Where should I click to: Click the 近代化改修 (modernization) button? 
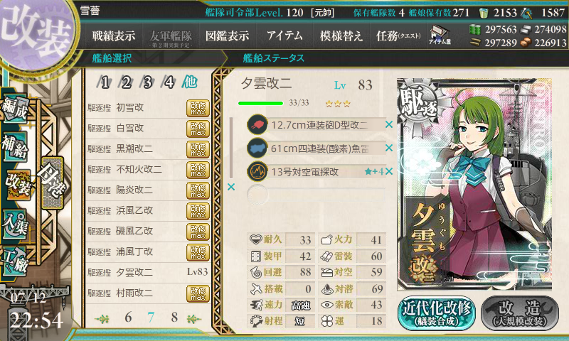click(437, 313)
